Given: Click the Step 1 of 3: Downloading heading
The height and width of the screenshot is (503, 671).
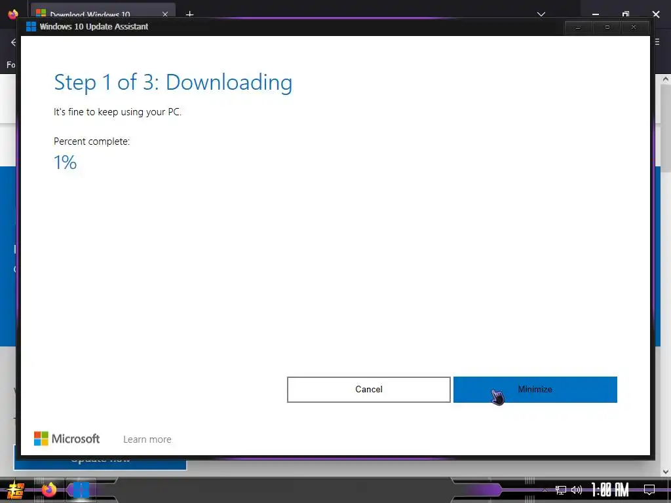Looking at the screenshot, I should pos(173,83).
